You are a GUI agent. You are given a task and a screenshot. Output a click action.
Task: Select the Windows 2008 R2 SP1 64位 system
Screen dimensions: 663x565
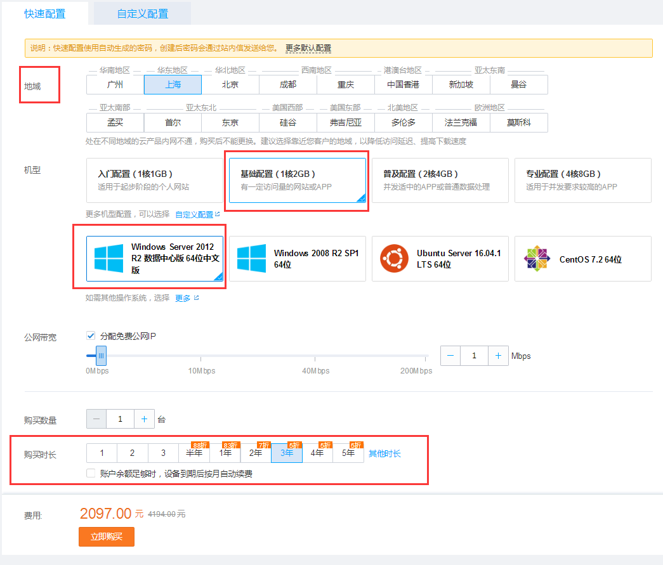click(x=297, y=259)
